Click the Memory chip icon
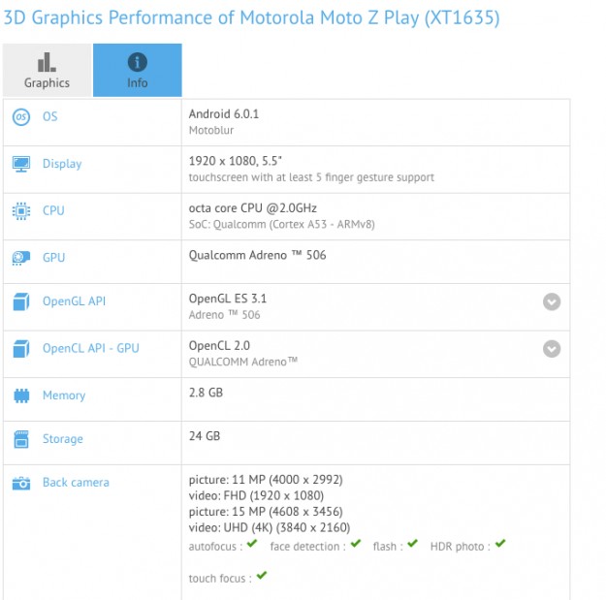 click(x=20, y=395)
